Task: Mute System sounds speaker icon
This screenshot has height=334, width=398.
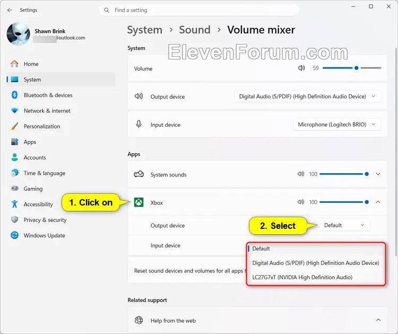Action: (300, 174)
